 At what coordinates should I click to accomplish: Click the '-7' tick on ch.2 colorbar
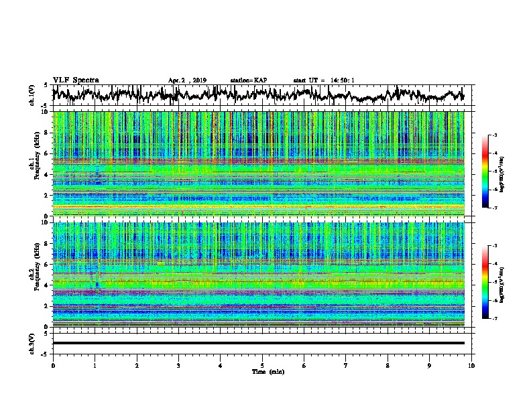(494, 318)
